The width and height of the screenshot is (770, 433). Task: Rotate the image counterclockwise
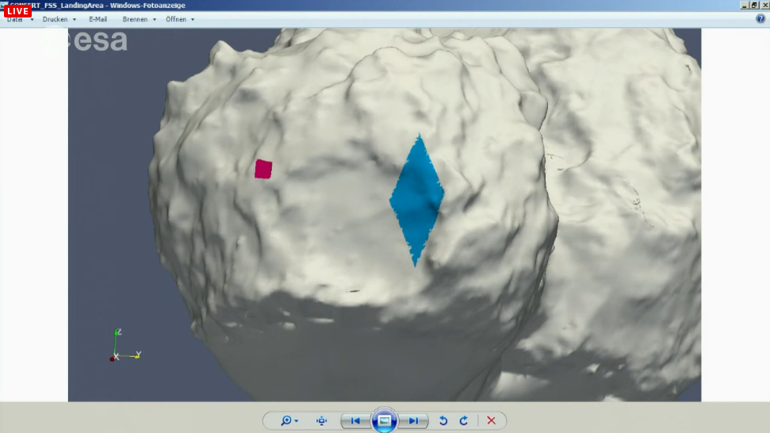[443, 420]
